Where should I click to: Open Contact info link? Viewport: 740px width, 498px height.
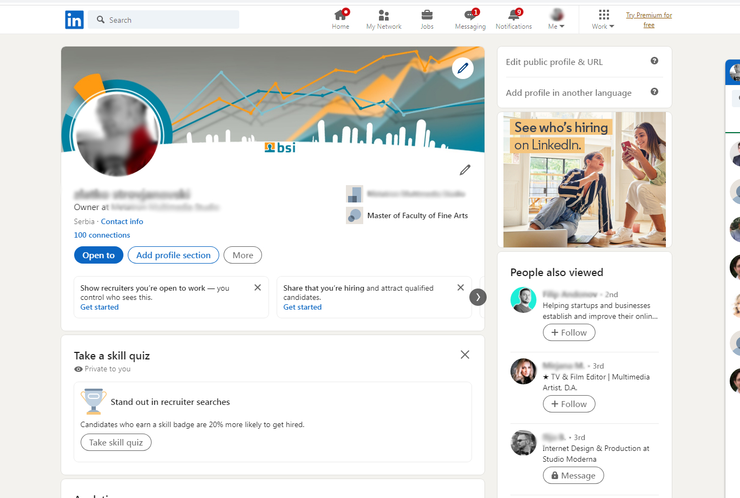[x=122, y=221]
